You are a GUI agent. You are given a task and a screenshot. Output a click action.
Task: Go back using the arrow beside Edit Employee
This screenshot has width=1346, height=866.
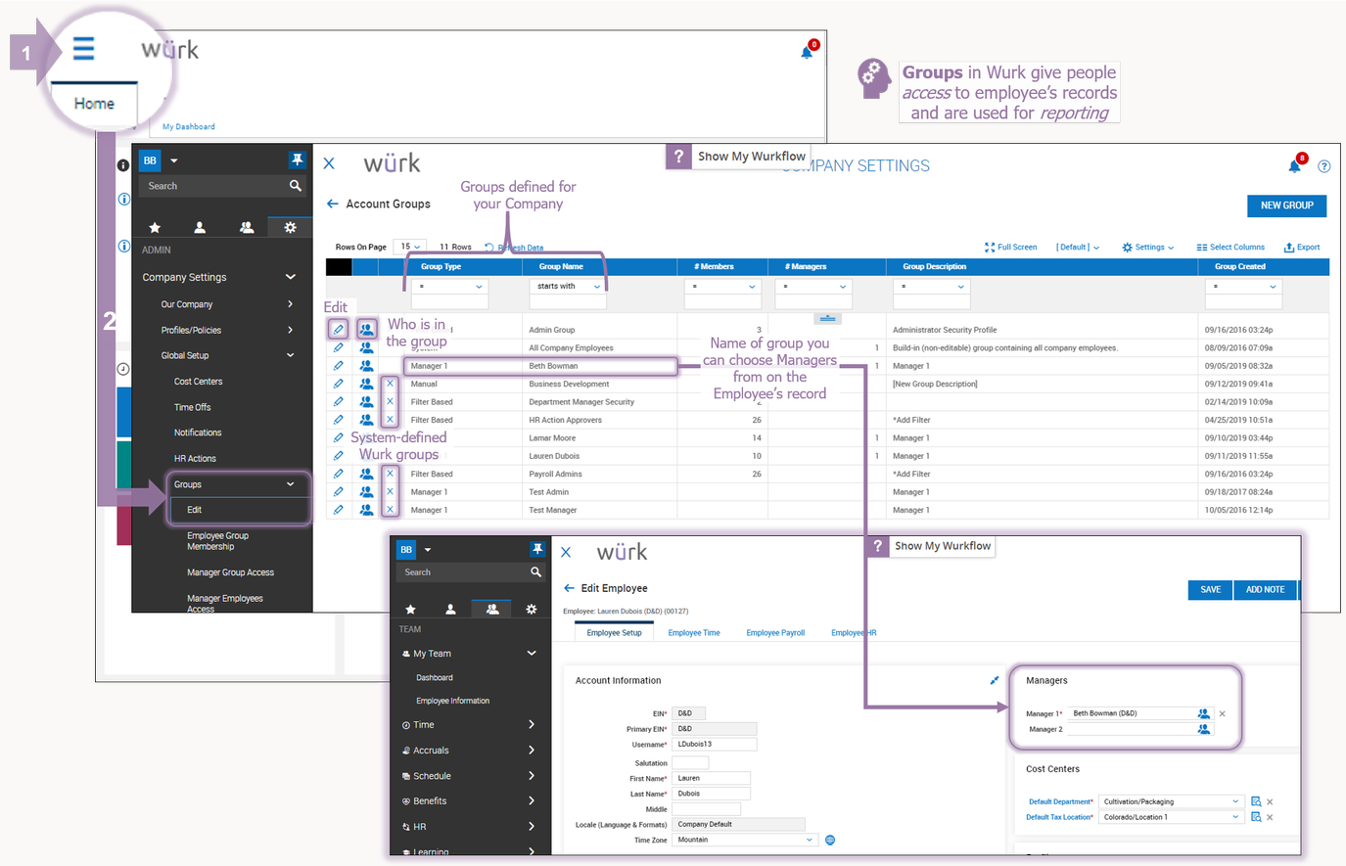569,588
